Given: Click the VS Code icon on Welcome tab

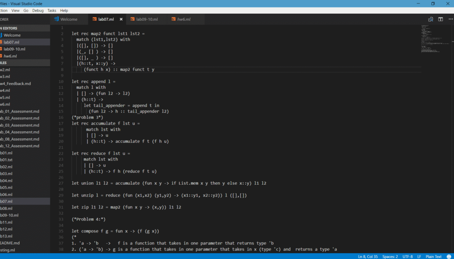Looking at the screenshot, I should (x=56, y=19).
